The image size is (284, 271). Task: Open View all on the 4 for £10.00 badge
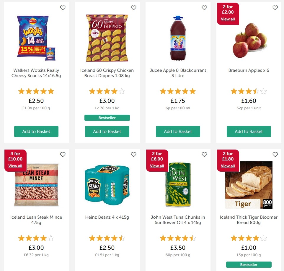tap(15, 166)
